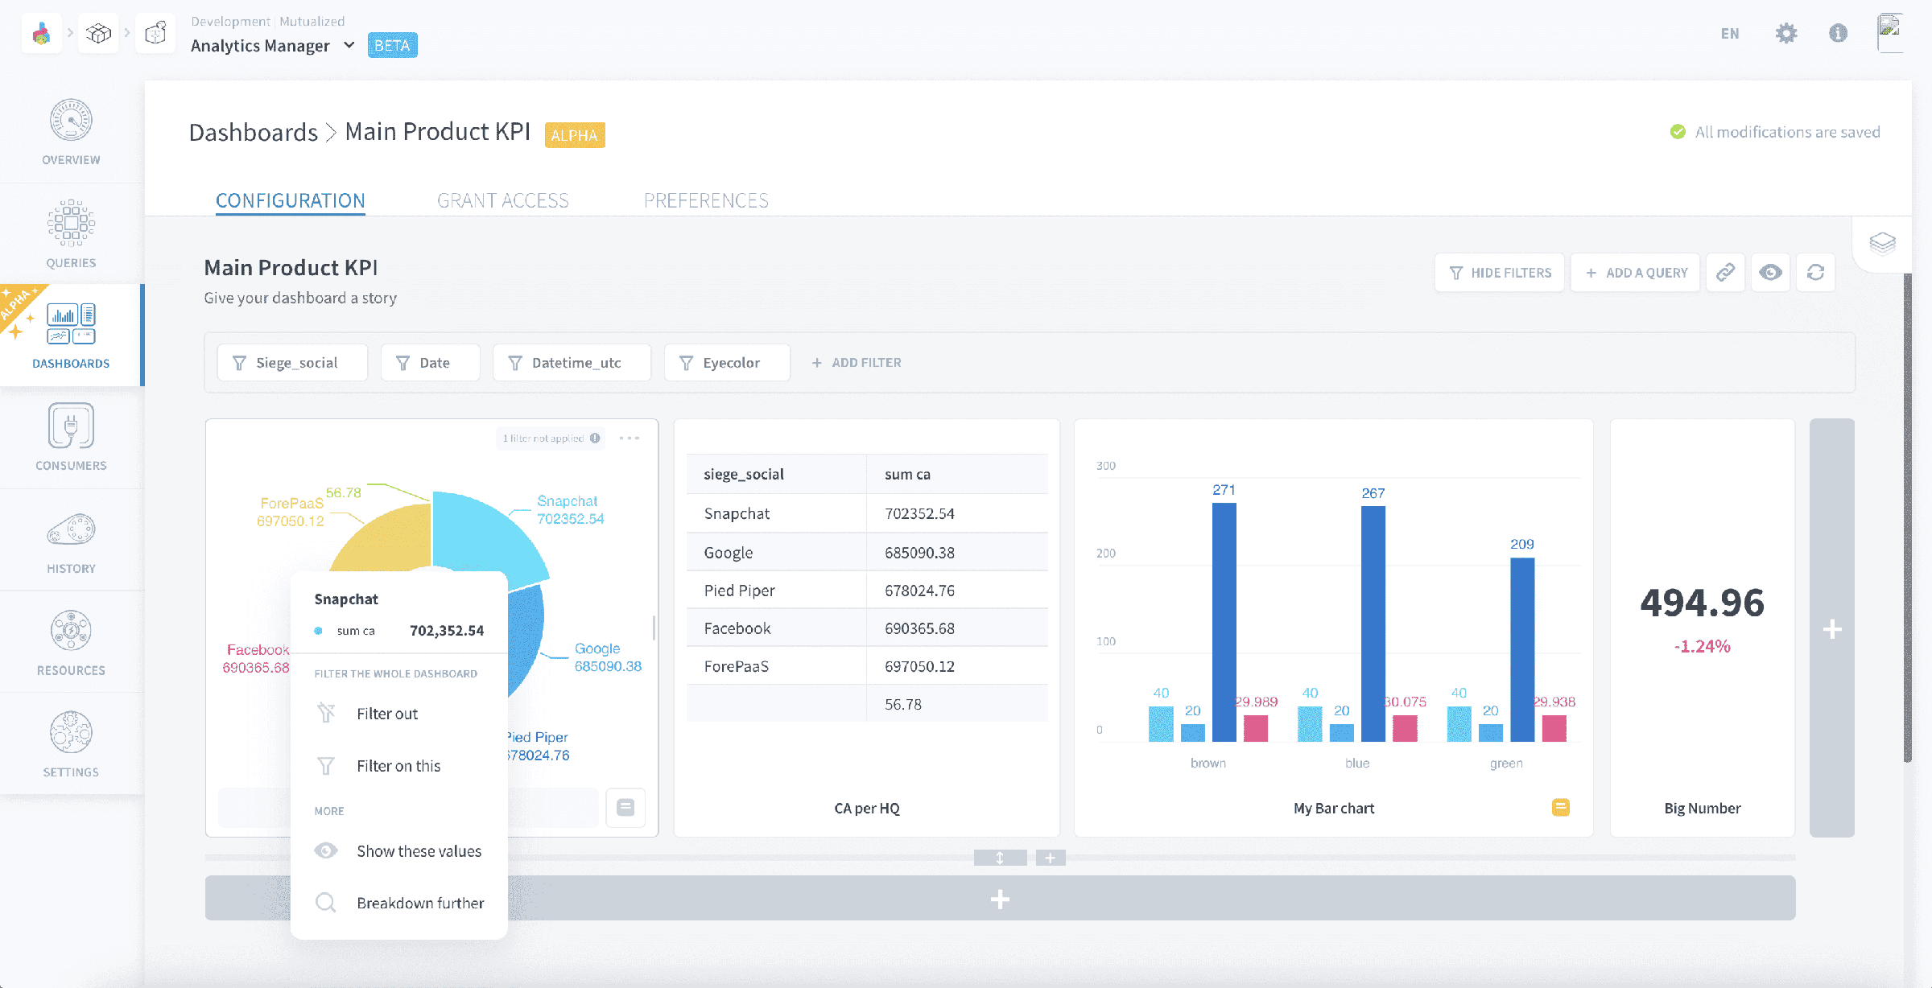Click the small plus icon below row
1932x988 pixels.
(x=1051, y=858)
